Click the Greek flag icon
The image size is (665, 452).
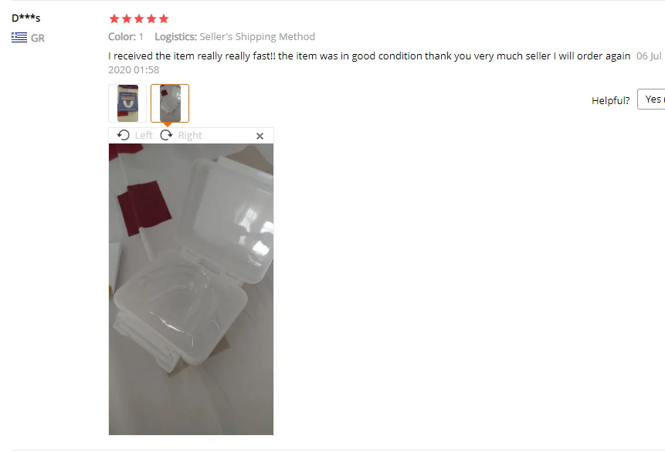[19, 38]
